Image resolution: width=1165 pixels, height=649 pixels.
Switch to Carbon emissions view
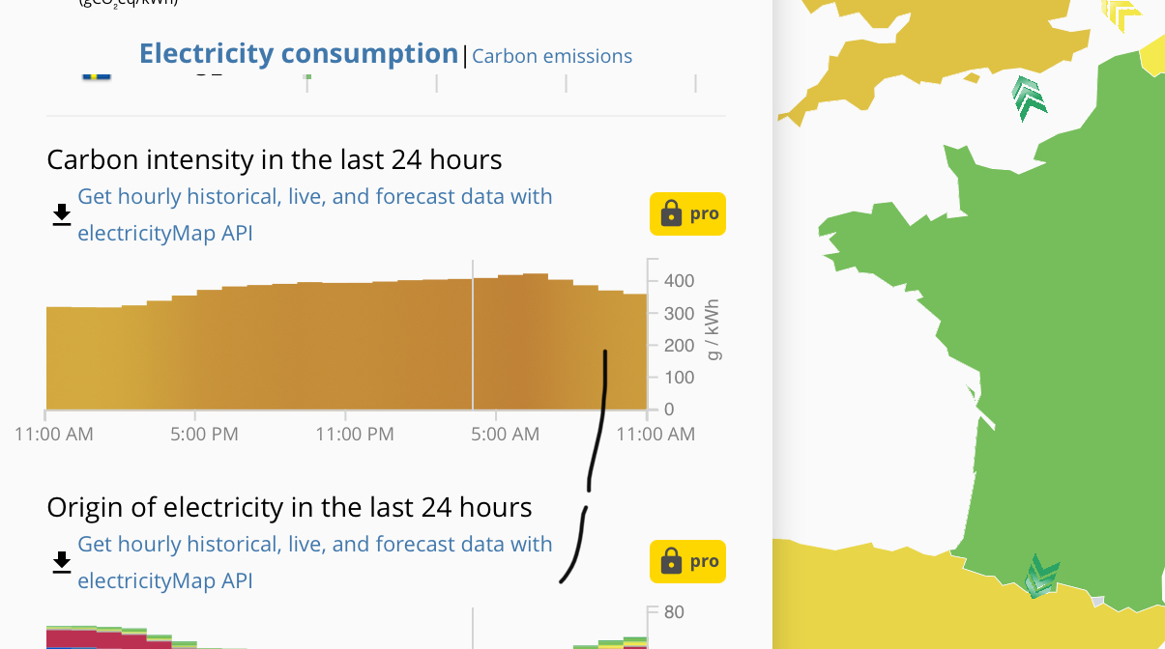[552, 56]
